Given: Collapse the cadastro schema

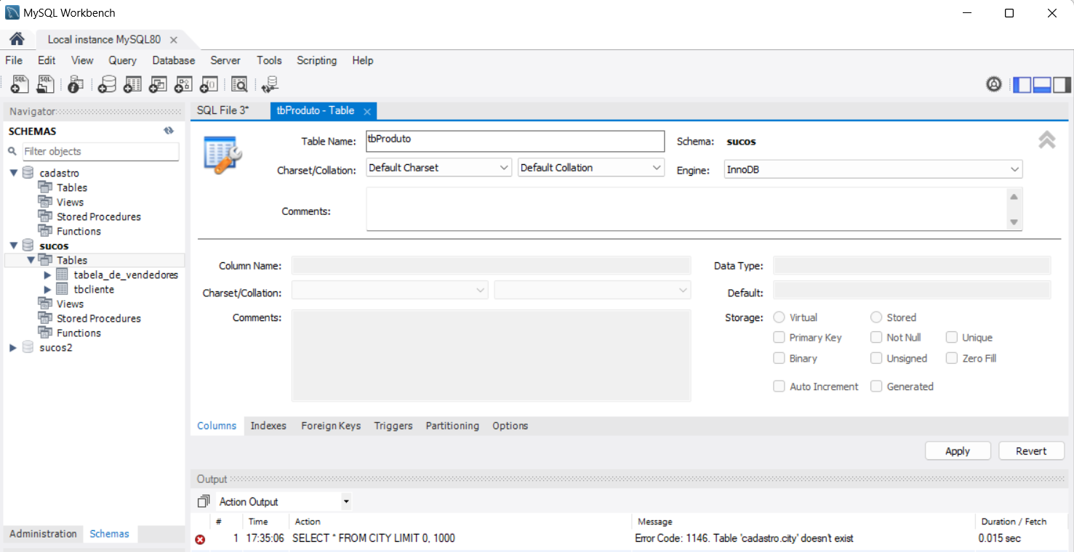Looking at the screenshot, I should [x=13, y=173].
